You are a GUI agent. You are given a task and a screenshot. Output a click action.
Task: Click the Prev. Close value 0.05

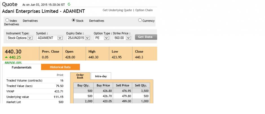45,57
